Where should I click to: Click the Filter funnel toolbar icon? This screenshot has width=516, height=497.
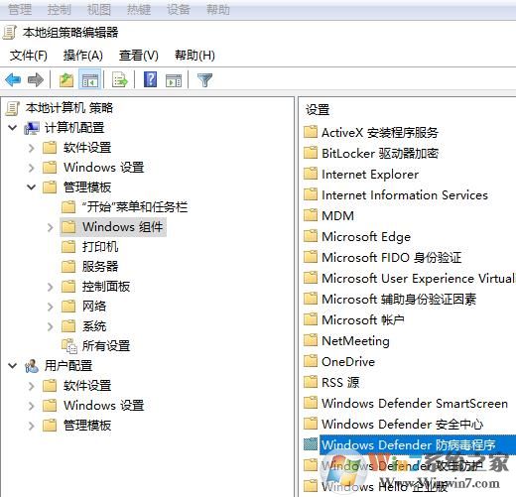pos(204,80)
